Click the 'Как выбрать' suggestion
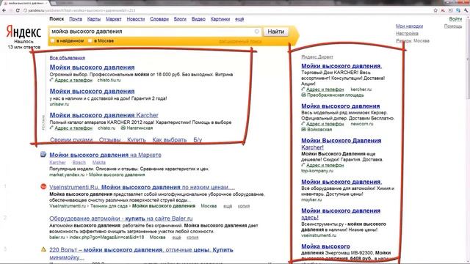 point(170,139)
